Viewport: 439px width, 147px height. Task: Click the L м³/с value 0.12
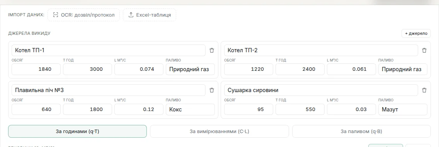coord(139,109)
